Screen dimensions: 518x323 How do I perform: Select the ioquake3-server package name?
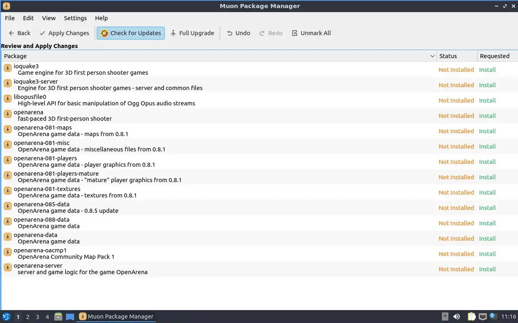click(x=36, y=82)
